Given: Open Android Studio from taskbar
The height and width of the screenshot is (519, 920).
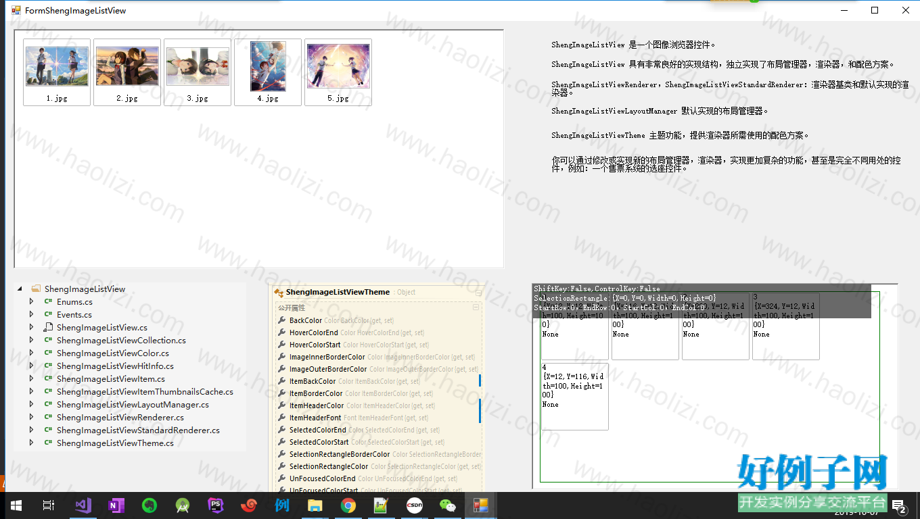Looking at the screenshot, I should click(x=183, y=505).
